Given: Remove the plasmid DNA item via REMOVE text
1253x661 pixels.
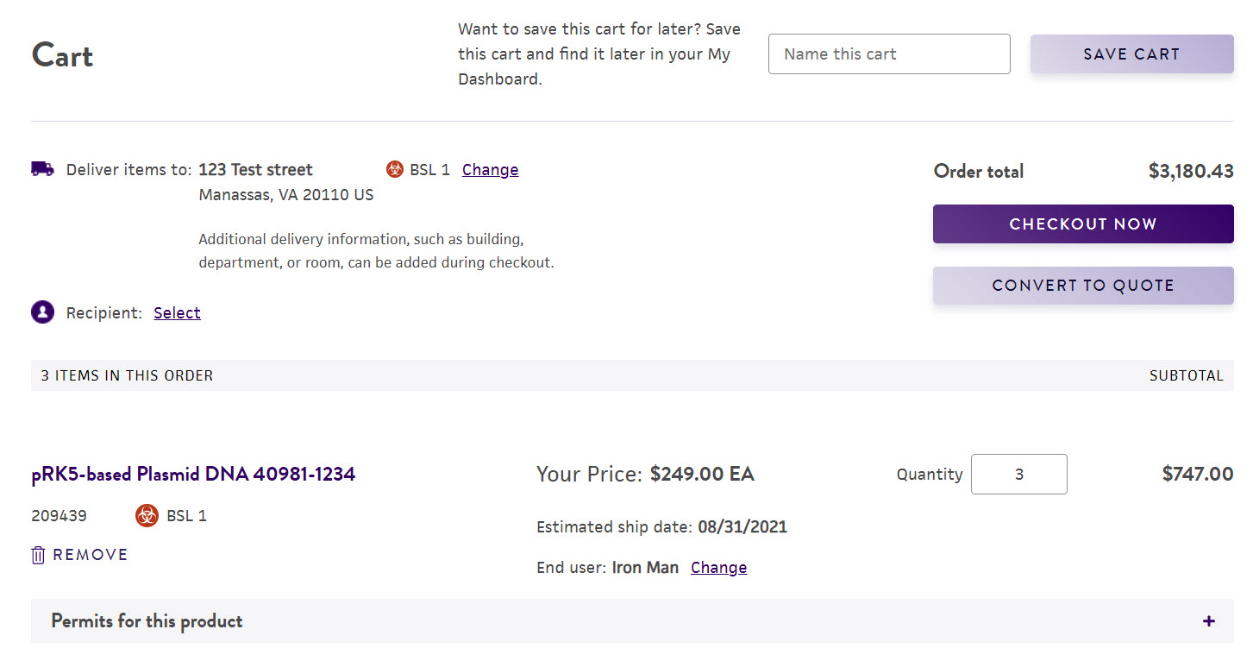Looking at the screenshot, I should [x=91, y=555].
